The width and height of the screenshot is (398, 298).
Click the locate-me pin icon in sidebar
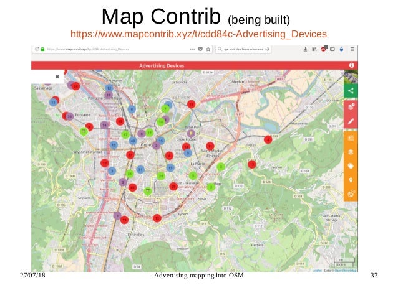coord(351,180)
